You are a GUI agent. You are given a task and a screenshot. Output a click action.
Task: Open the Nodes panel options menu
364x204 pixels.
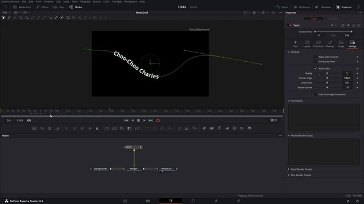point(280,136)
